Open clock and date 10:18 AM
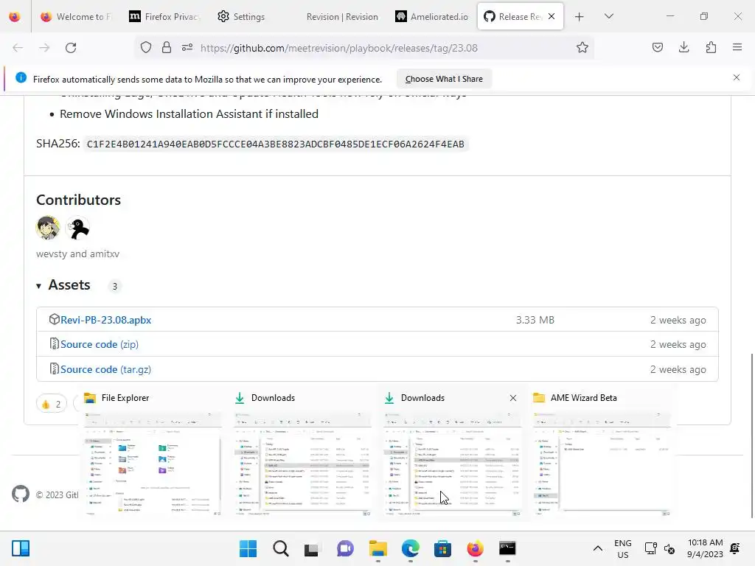The width and height of the screenshot is (755, 566). [x=705, y=548]
